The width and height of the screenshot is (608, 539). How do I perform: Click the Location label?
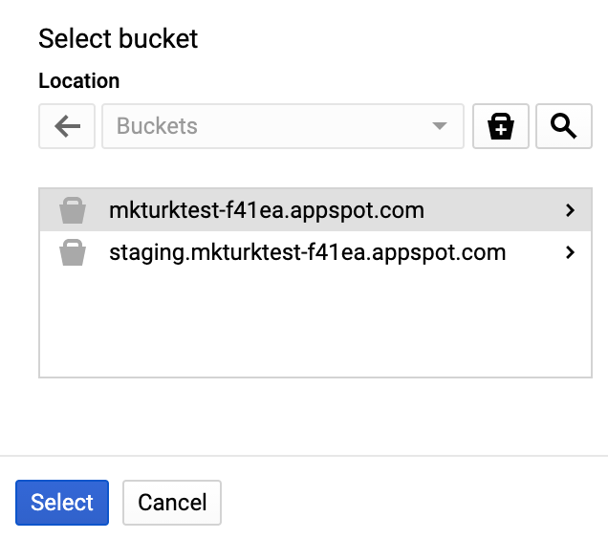point(79,81)
